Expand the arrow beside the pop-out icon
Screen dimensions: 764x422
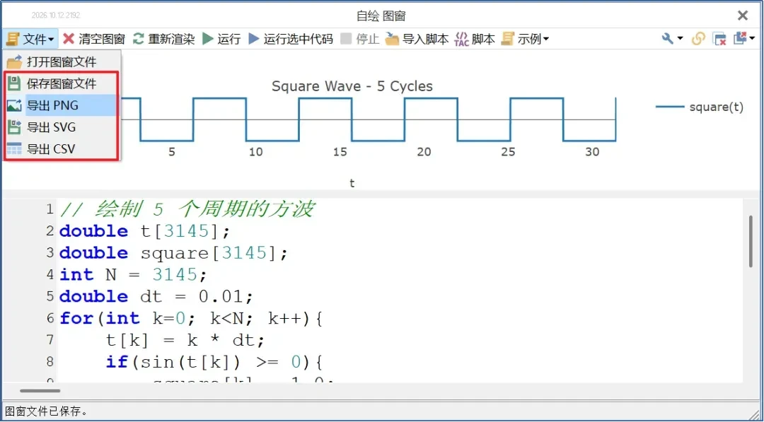click(x=752, y=38)
